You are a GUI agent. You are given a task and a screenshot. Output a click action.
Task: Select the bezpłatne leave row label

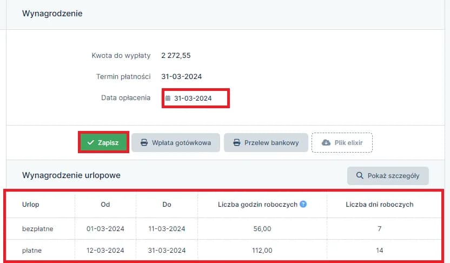tap(38, 229)
